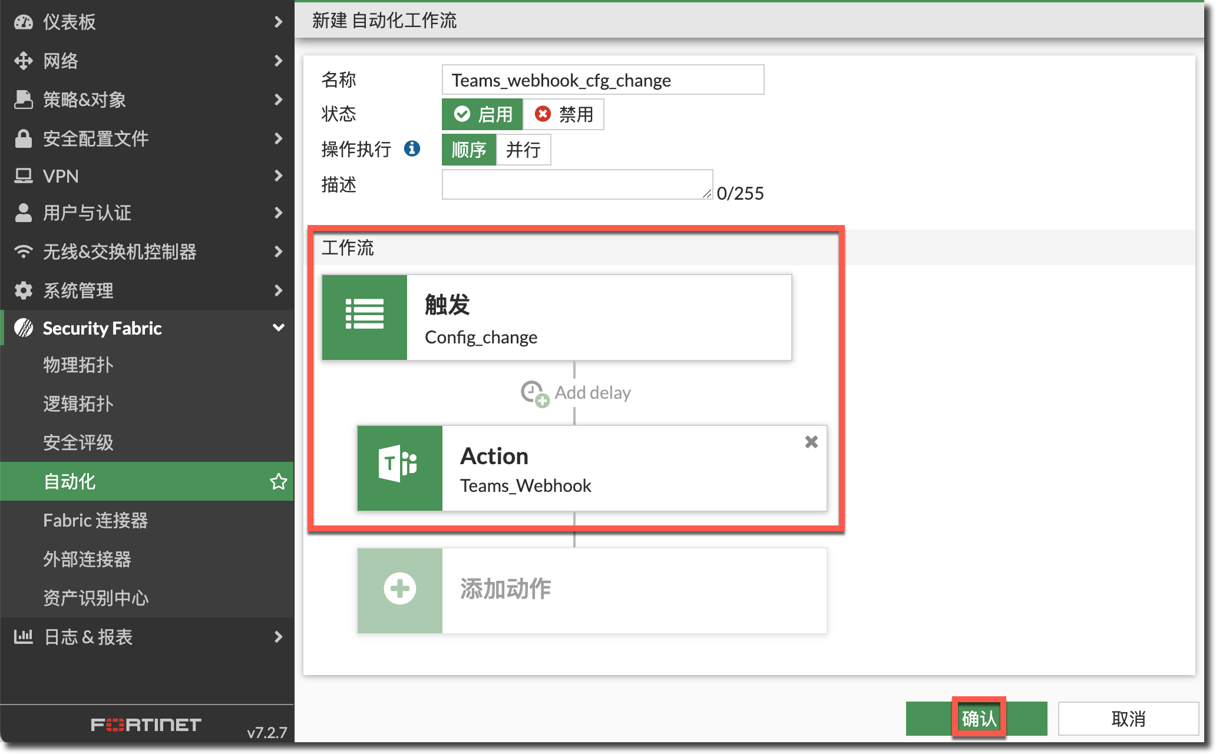Set status to 启用

coord(482,114)
